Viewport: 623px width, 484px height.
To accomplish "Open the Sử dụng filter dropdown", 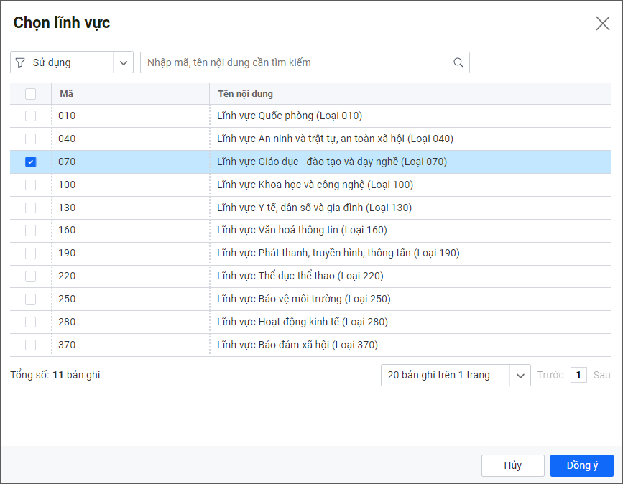I will click(124, 62).
